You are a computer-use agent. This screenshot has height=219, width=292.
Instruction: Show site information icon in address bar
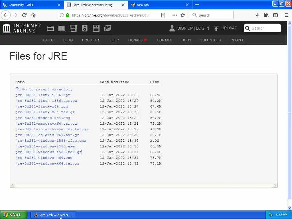(x=62, y=15)
